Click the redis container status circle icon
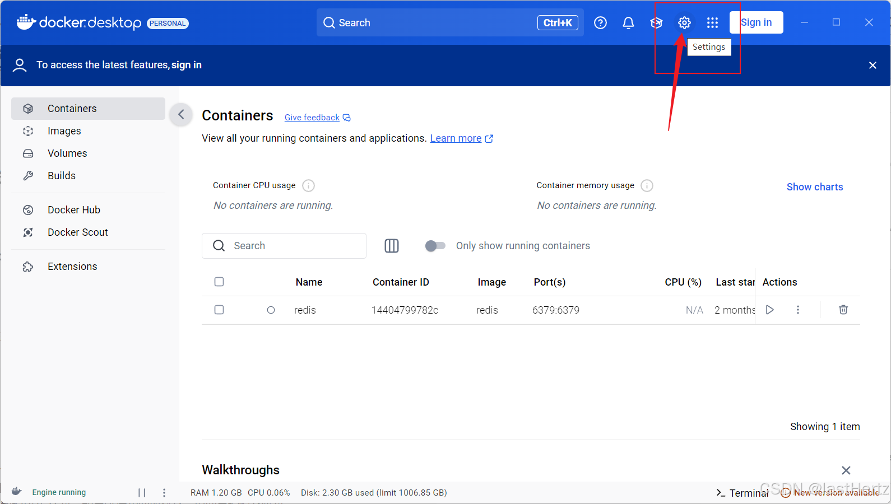891x504 pixels. click(271, 310)
